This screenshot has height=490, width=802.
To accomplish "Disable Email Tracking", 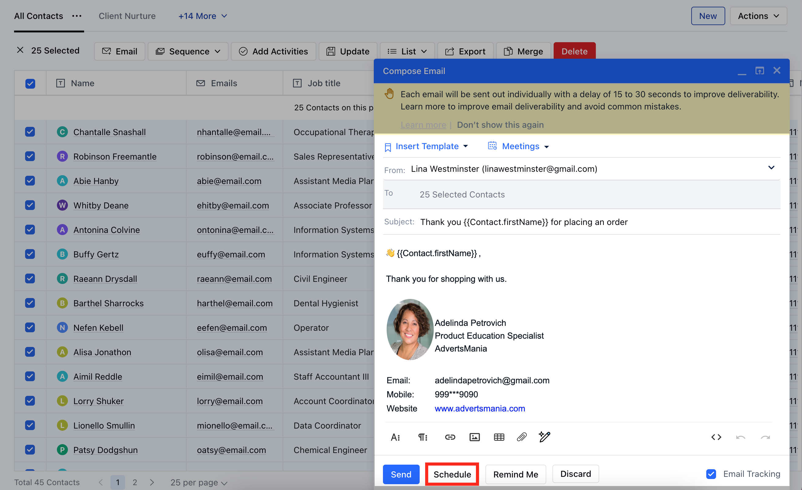I will click(x=711, y=474).
